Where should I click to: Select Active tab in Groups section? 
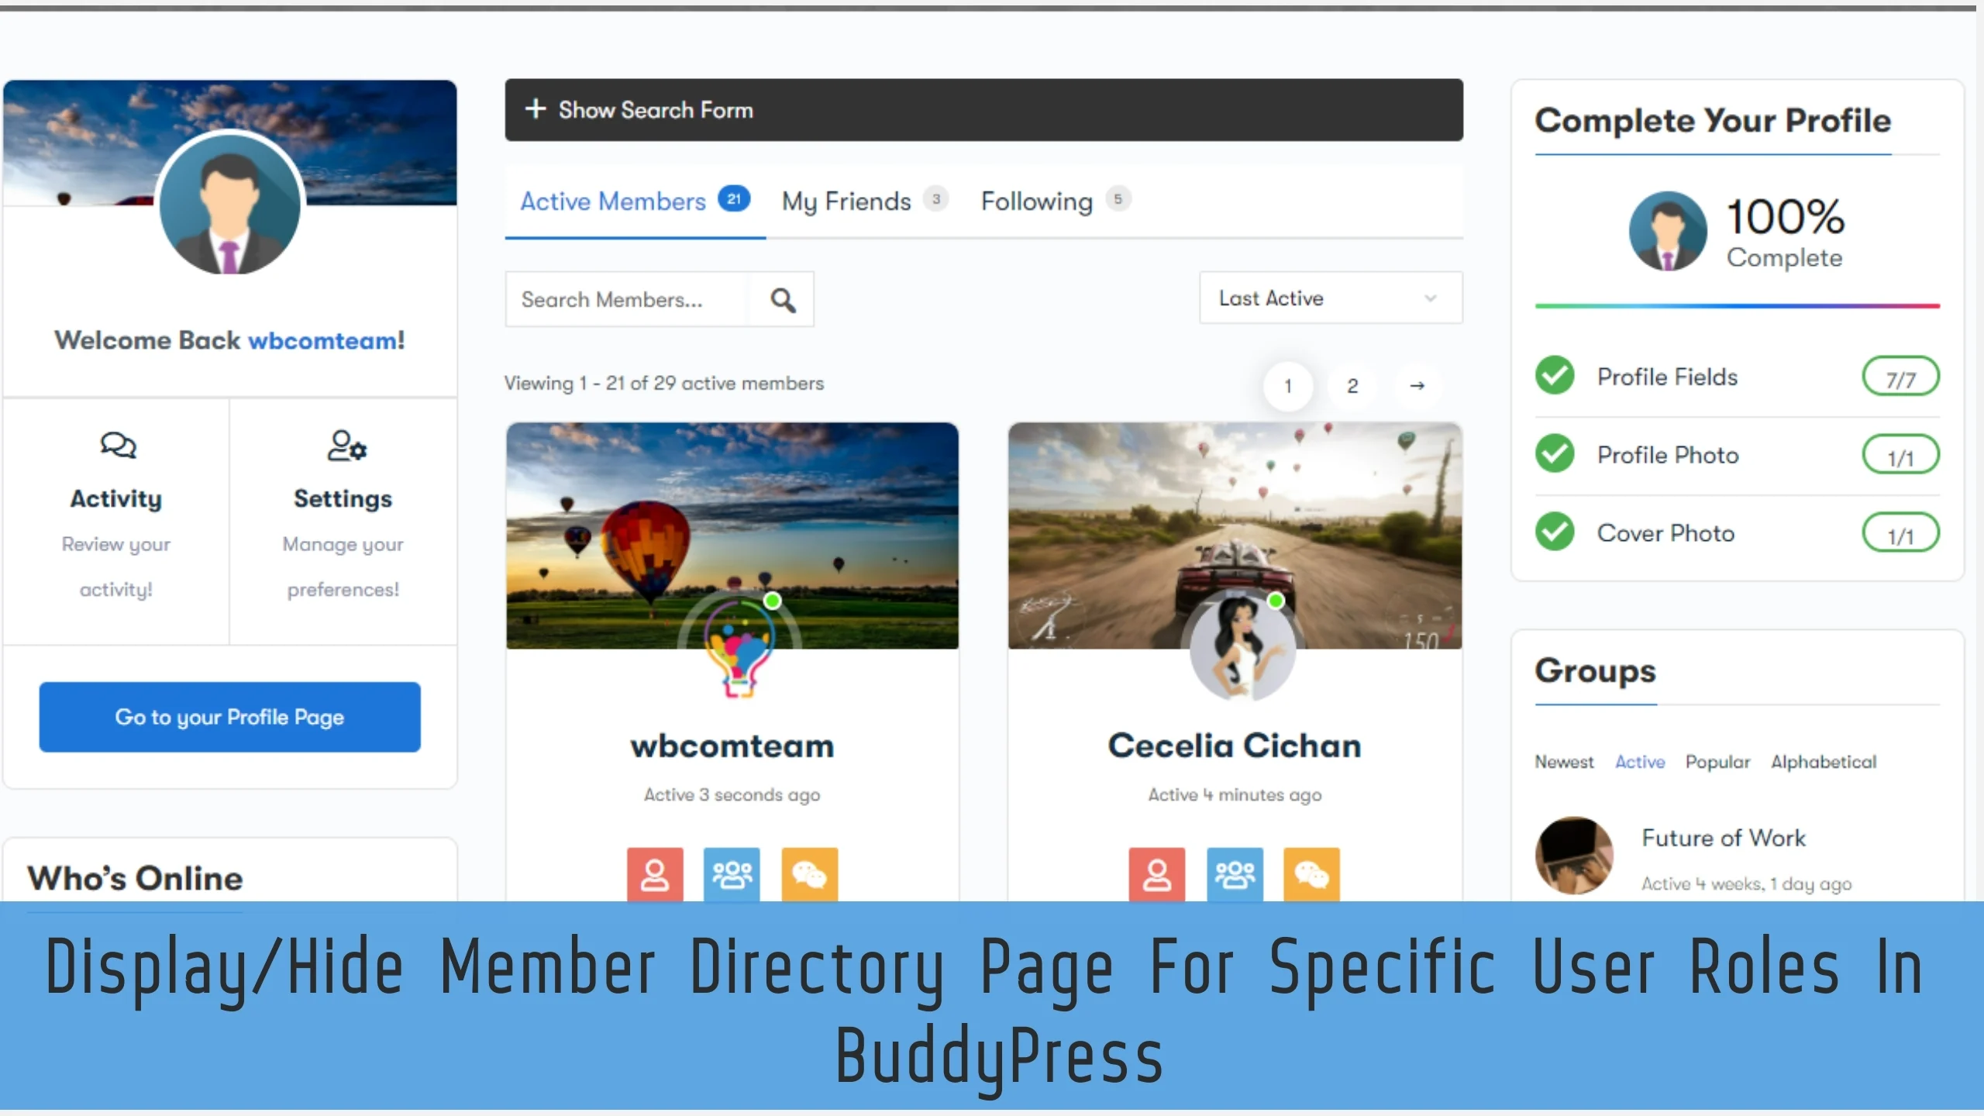click(1639, 760)
